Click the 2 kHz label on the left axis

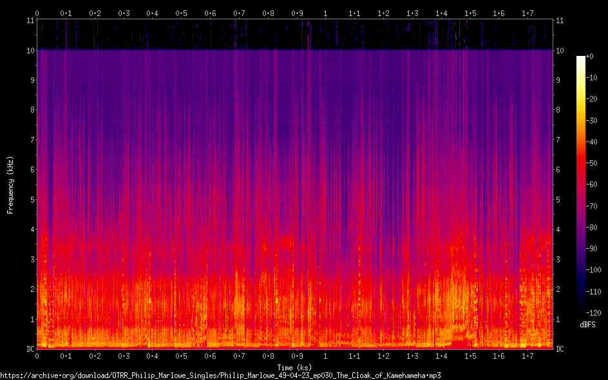pyautogui.click(x=31, y=289)
